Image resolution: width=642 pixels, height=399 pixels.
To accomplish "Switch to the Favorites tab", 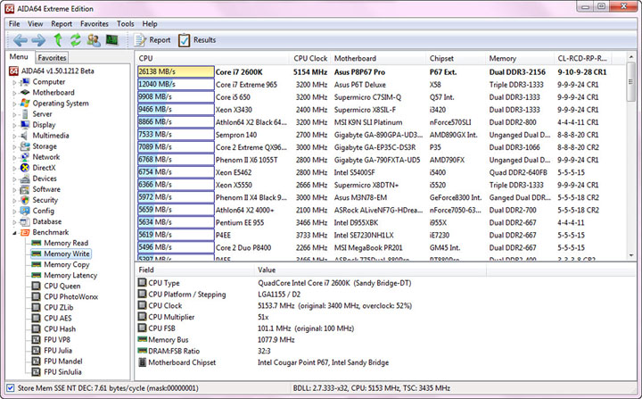I will [x=52, y=58].
